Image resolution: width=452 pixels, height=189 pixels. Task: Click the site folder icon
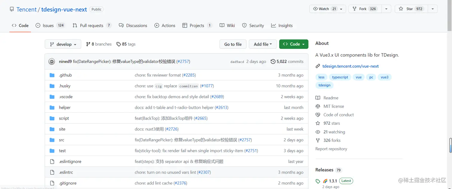coord(52,129)
